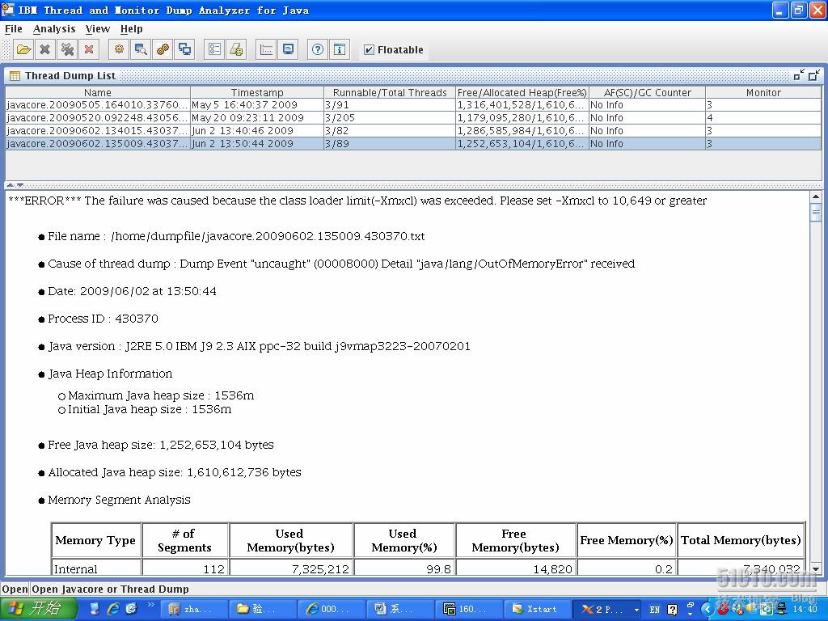
Task: Open the Windows Start button
Action: [x=39, y=609]
